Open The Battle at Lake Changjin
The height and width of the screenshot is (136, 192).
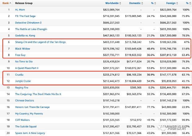click(x=31, y=29)
